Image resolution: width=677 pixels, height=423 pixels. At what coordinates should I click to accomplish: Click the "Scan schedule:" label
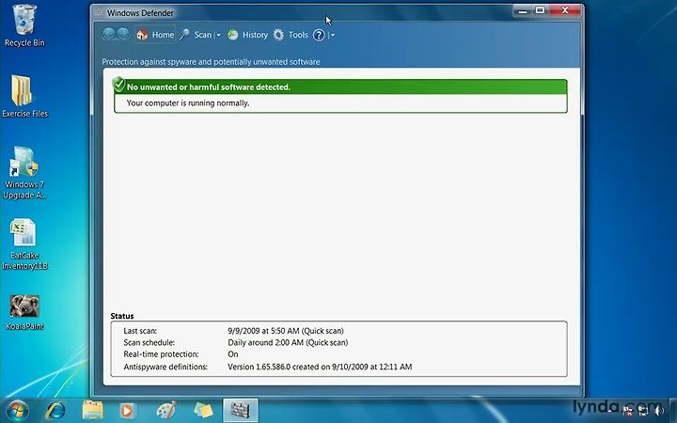149,343
